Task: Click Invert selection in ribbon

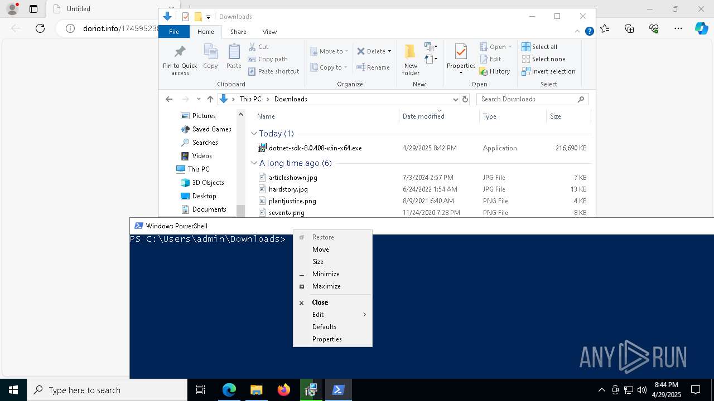Action: pos(548,71)
